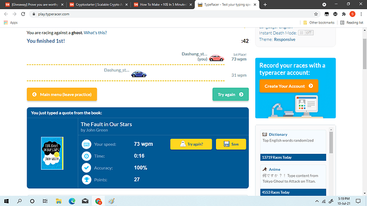Viewport: 367px width, 206px height.
Task: Open the Windows notification center
Action: pyautogui.click(x=358, y=201)
